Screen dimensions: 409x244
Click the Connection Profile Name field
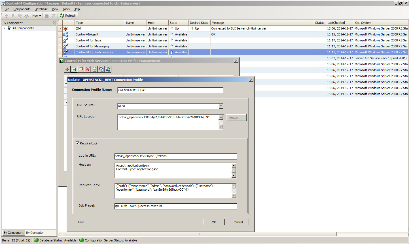170,90
